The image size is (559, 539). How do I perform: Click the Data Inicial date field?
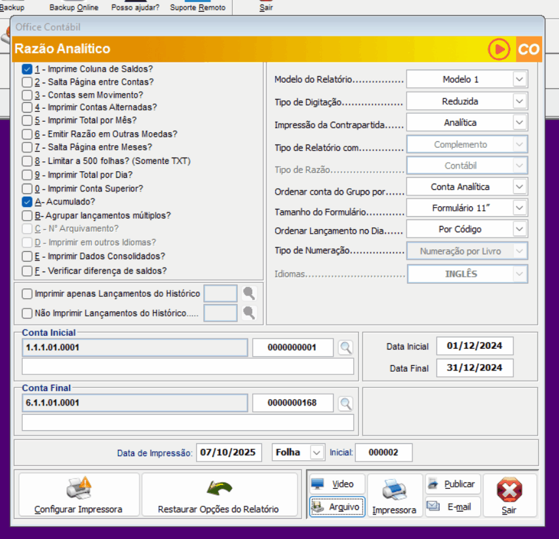474,346
